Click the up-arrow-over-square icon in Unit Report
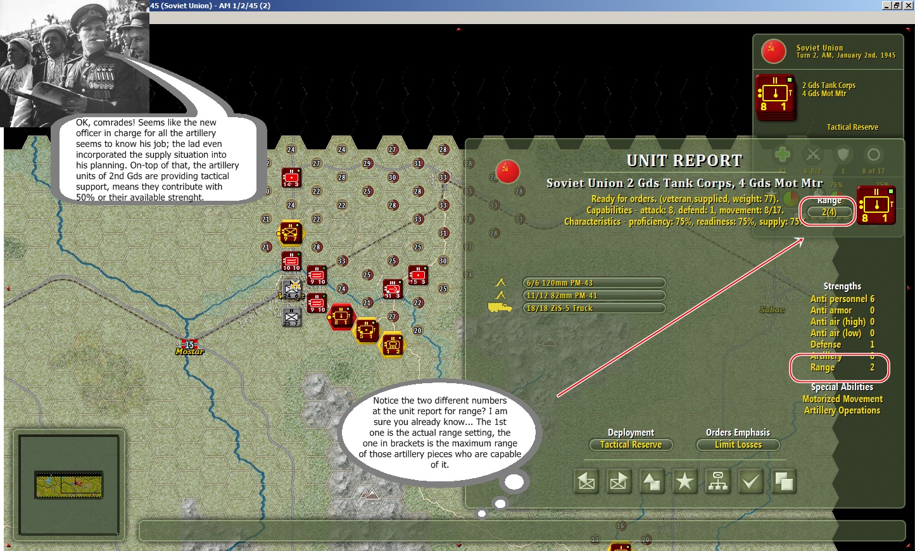Viewport: 915px width, 551px height. click(652, 481)
